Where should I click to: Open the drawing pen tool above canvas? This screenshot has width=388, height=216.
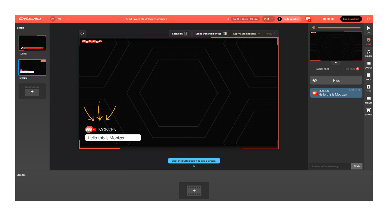pyautogui.click(x=82, y=34)
